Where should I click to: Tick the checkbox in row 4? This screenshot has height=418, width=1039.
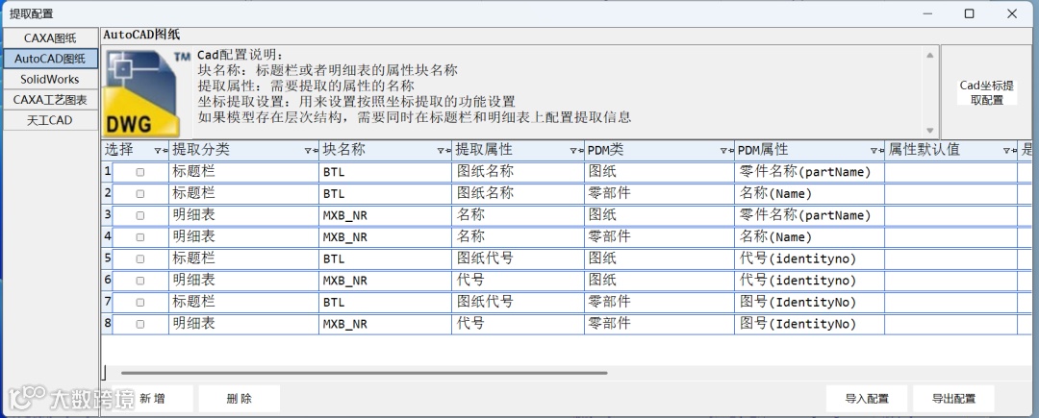pyautogui.click(x=139, y=236)
